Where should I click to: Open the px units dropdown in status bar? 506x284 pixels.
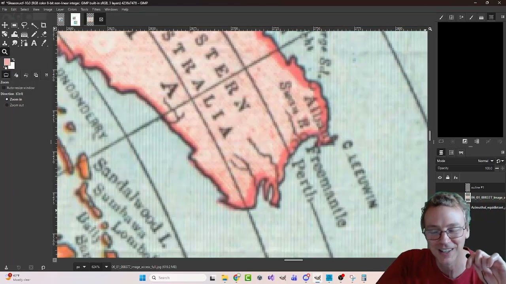coord(81,267)
